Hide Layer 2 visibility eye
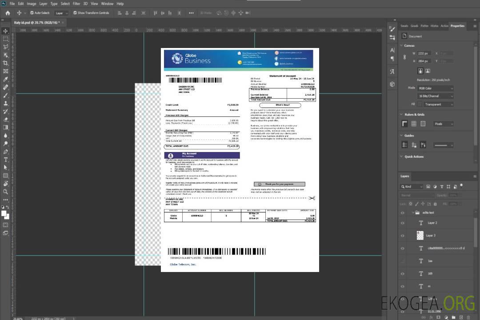This screenshot has width=480, height=320. pos(403,223)
